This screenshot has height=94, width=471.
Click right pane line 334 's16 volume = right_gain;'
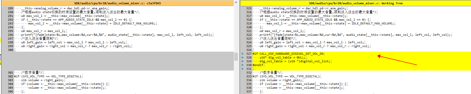click(x=281, y=80)
